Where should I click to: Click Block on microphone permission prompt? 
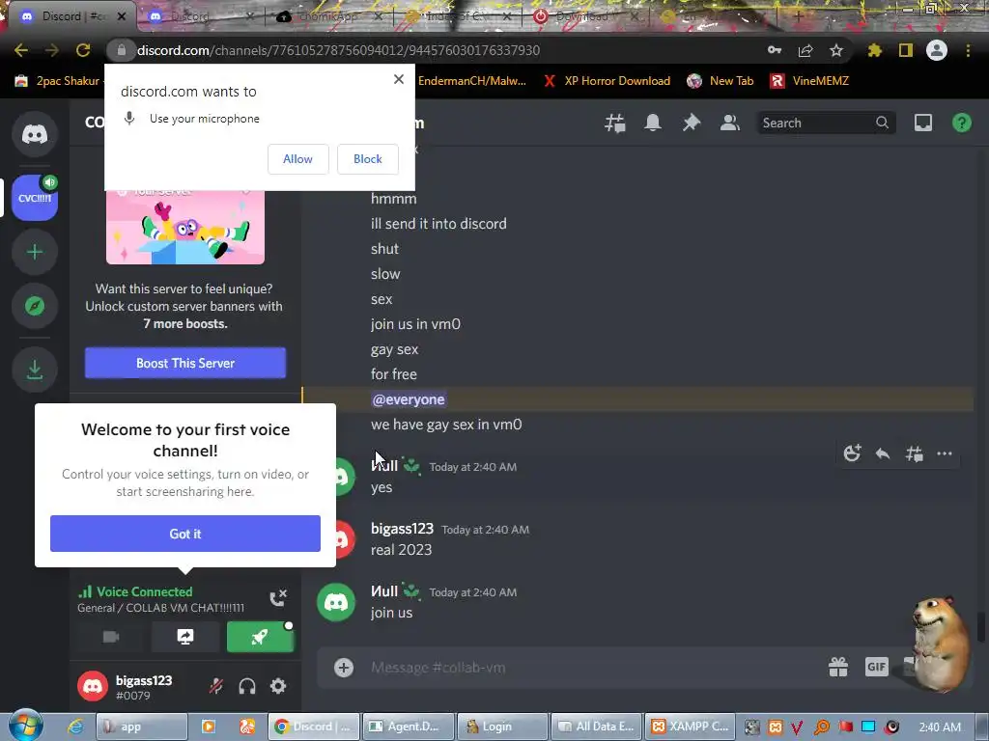point(368,159)
